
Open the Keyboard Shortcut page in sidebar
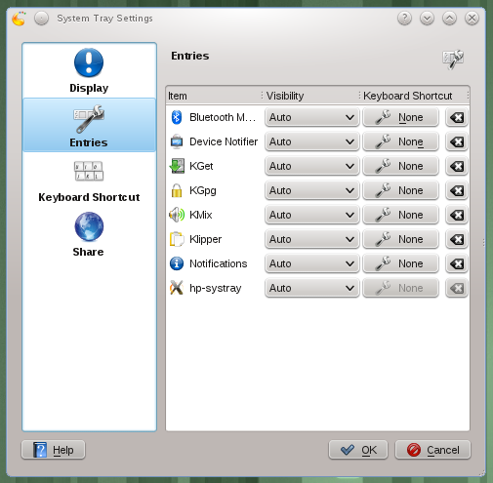pyautogui.click(x=89, y=181)
